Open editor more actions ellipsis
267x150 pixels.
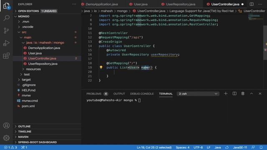[260, 4]
